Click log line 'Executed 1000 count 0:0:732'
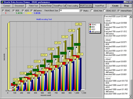The image size is (133, 99). 116,81
